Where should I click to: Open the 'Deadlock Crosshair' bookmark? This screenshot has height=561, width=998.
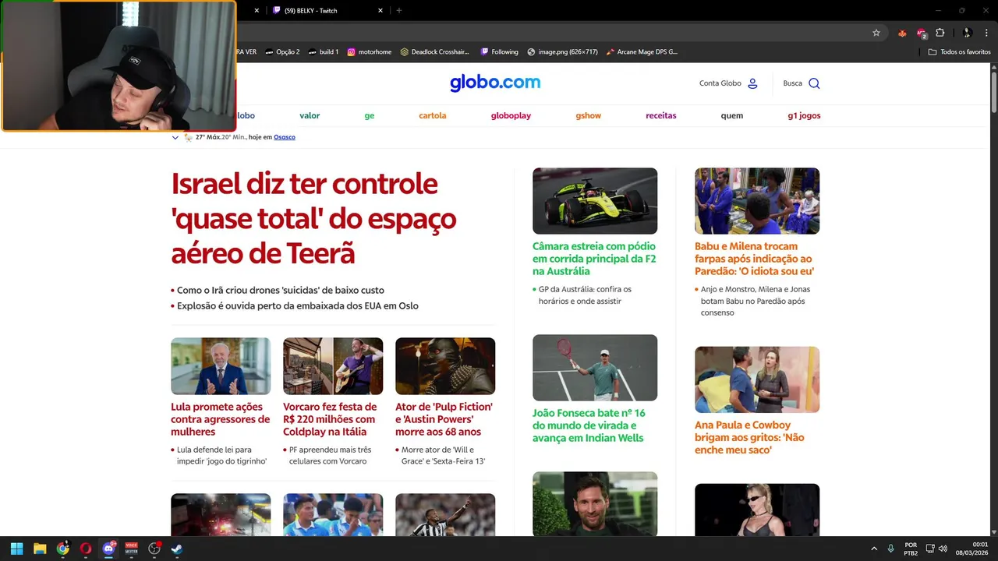click(x=435, y=52)
